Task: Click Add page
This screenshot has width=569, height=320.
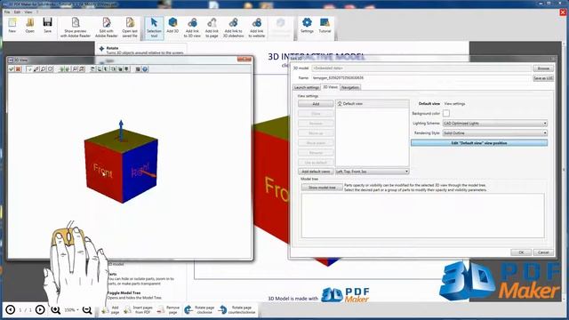Action: tap(110, 310)
